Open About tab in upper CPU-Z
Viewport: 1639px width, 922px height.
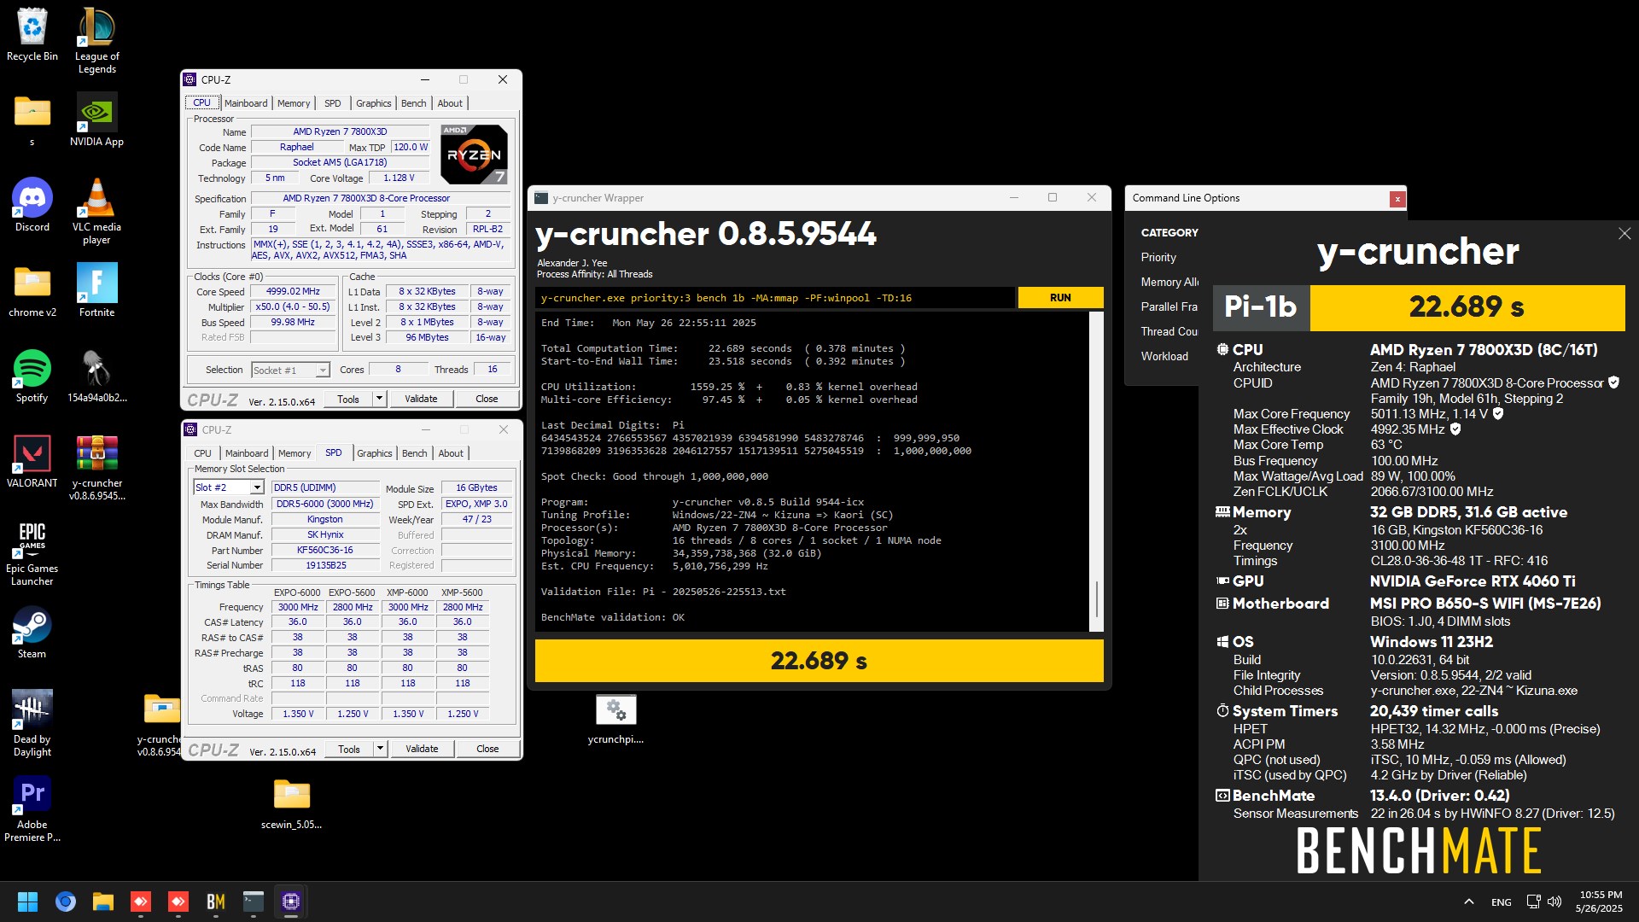coord(450,103)
